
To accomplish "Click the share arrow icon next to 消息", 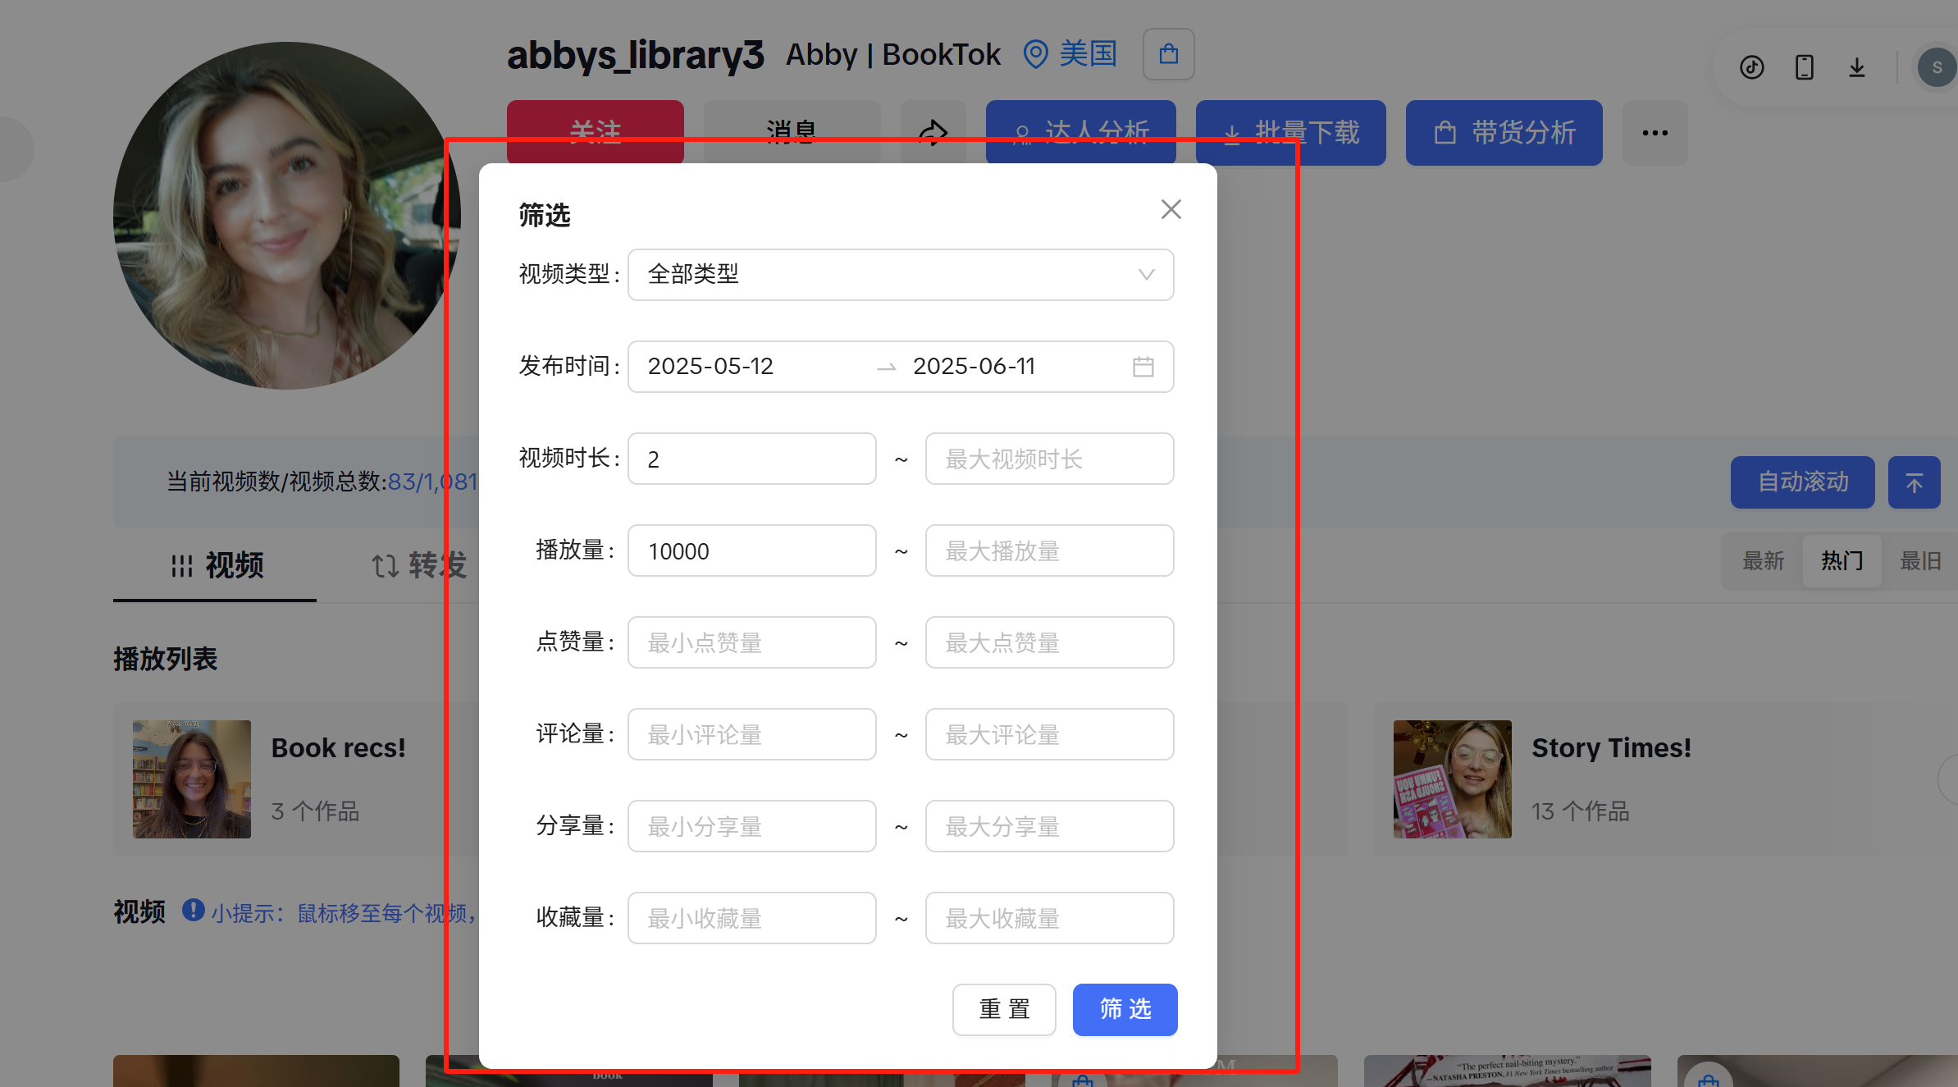I will coord(933,132).
